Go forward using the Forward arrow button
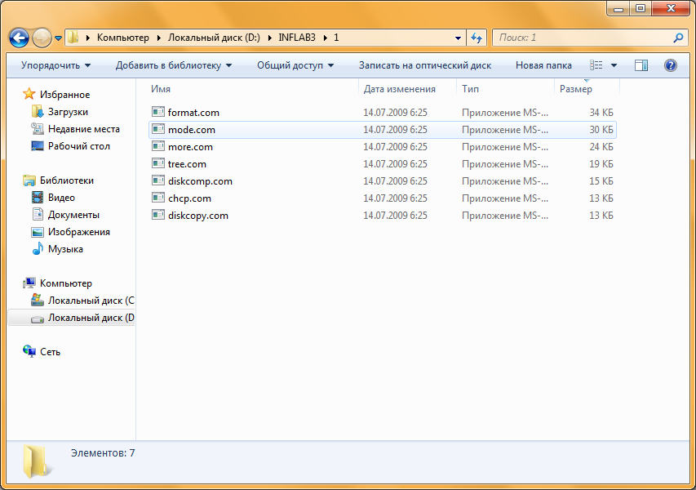Image resolution: width=696 pixels, height=490 pixels. 42,38
